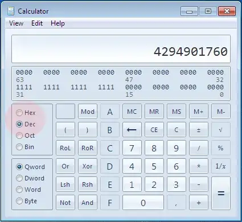Click the display showing 4294901760
This screenshot has width=242, height=222.
pos(121,49)
